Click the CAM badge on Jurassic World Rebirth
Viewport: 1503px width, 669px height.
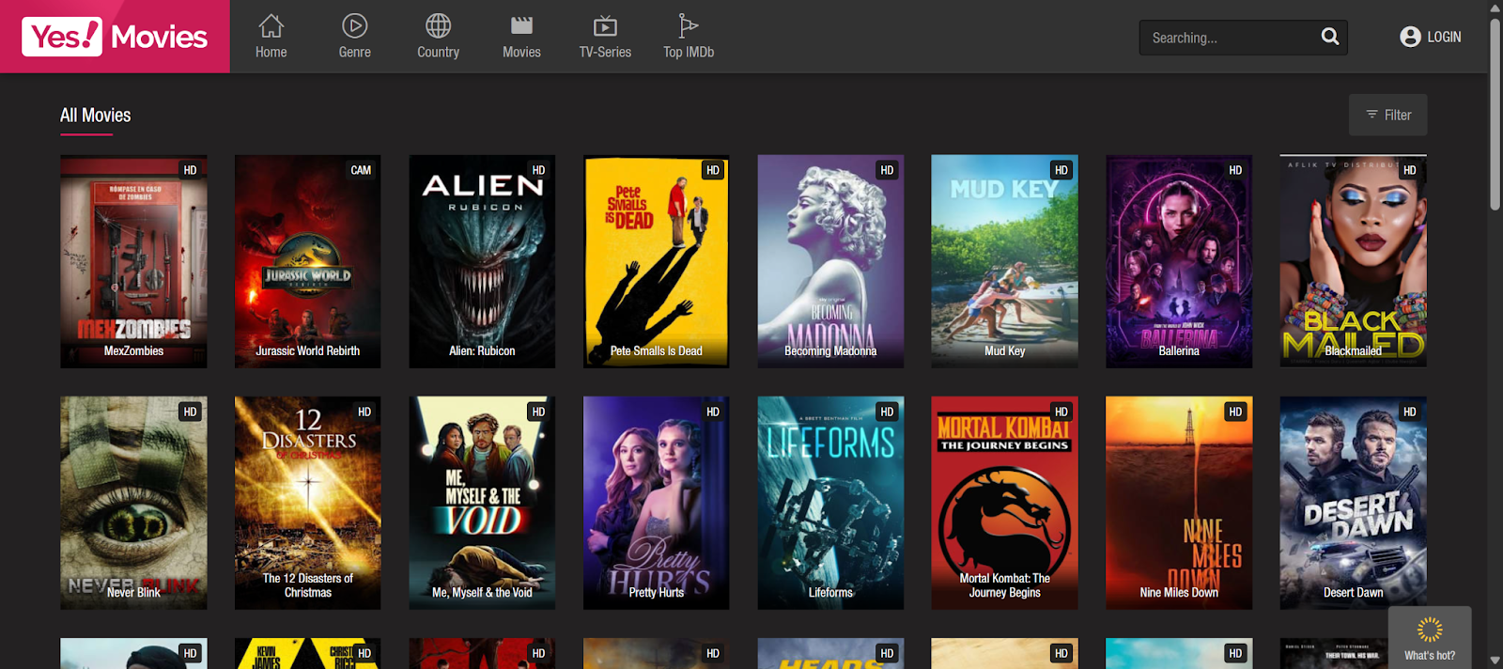pyautogui.click(x=361, y=170)
